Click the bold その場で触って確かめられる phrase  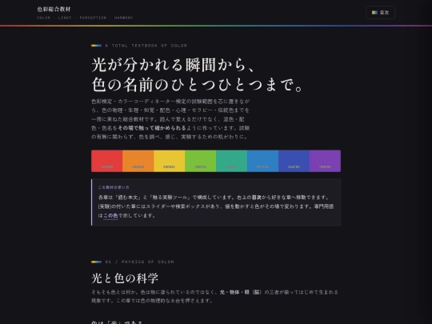[x=152, y=128]
